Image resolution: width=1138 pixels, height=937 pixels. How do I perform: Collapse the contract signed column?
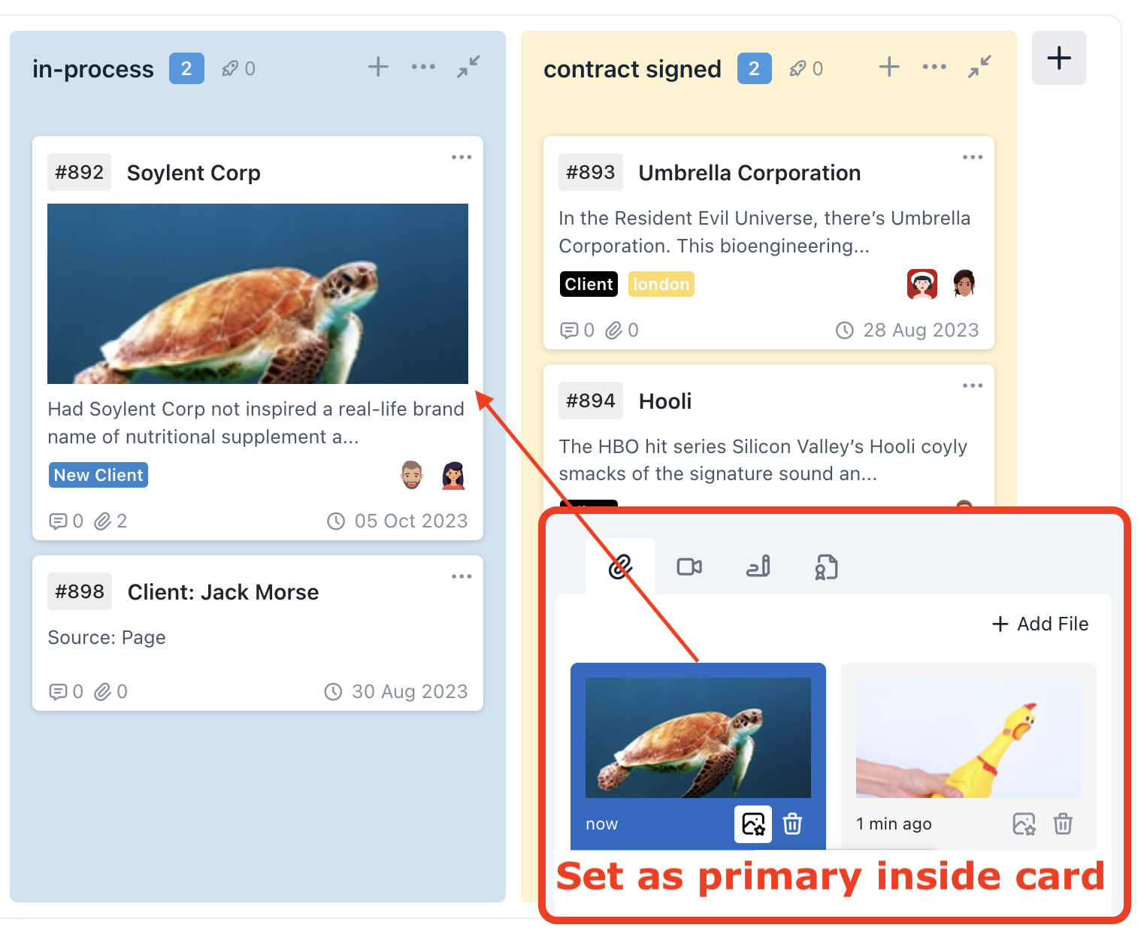[x=979, y=67]
